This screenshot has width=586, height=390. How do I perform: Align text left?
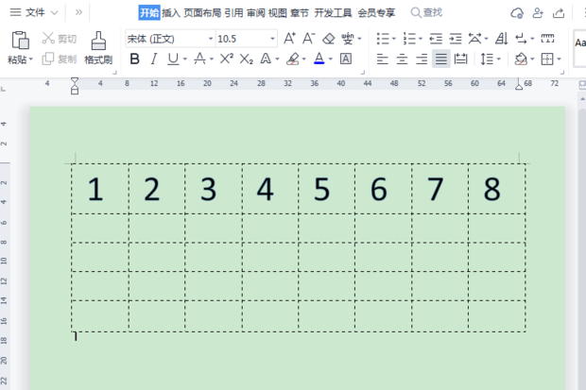point(383,59)
